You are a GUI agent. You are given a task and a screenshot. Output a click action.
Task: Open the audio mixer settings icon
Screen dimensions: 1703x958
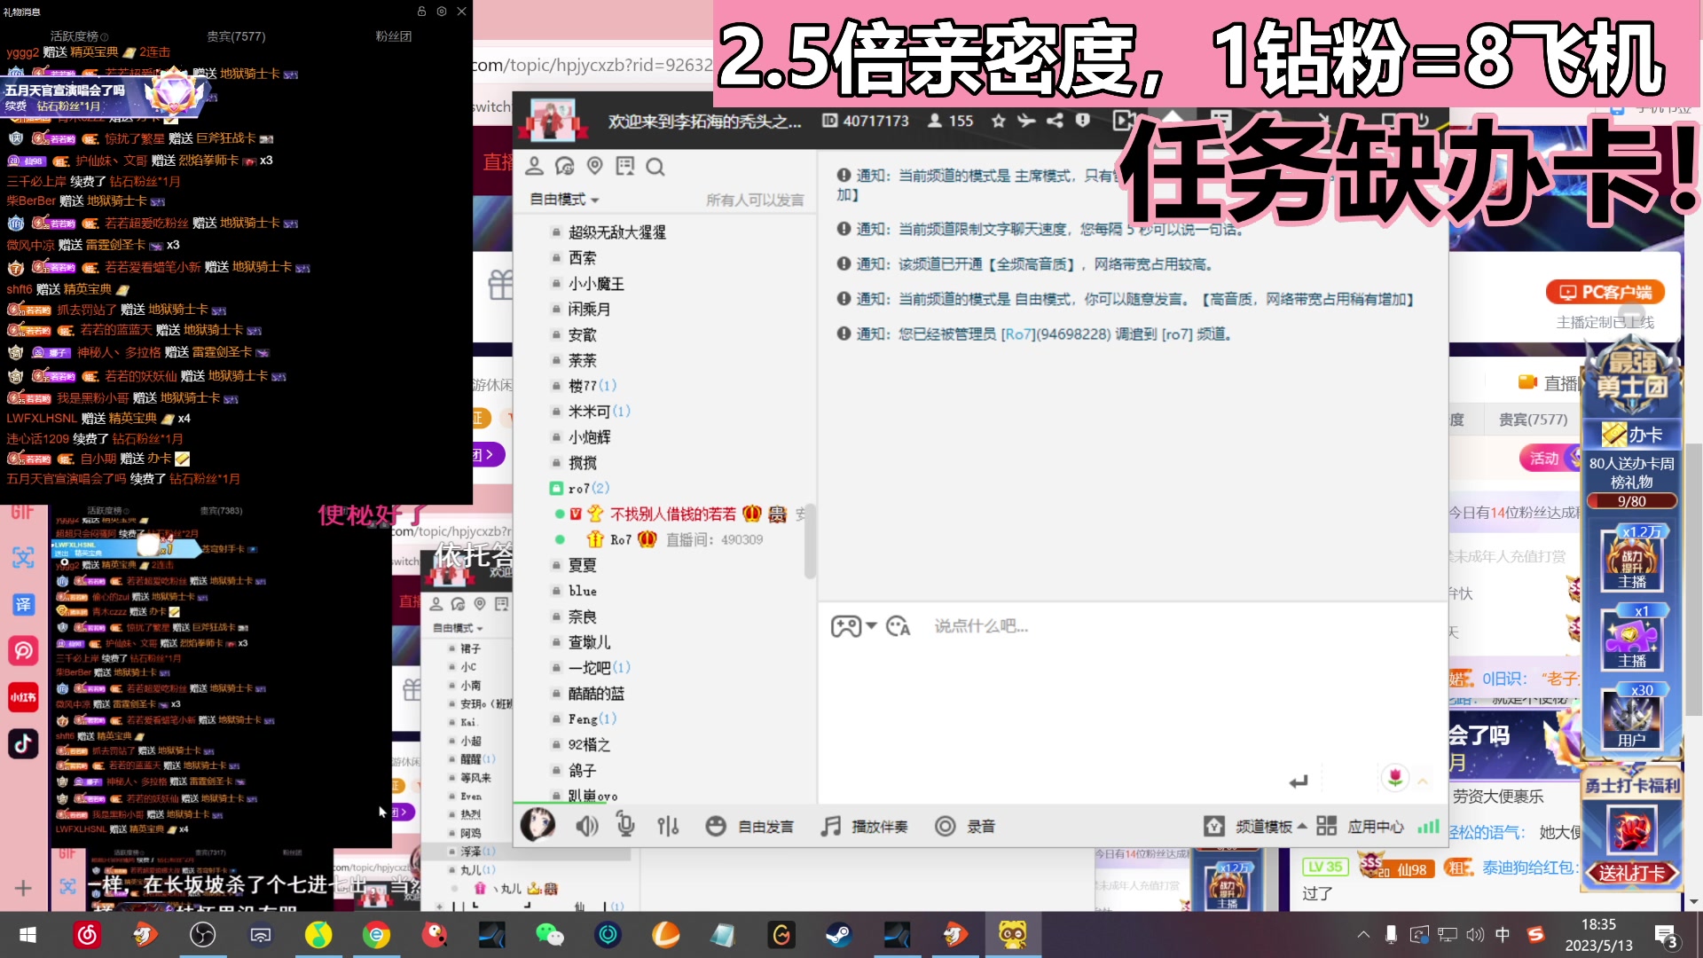668,826
